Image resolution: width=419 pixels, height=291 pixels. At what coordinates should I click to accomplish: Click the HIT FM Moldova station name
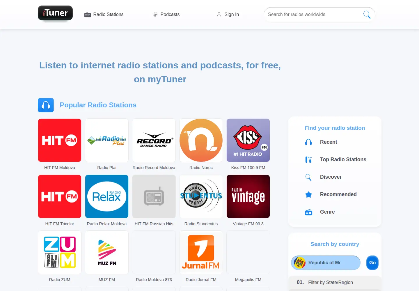click(x=60, y=168)
